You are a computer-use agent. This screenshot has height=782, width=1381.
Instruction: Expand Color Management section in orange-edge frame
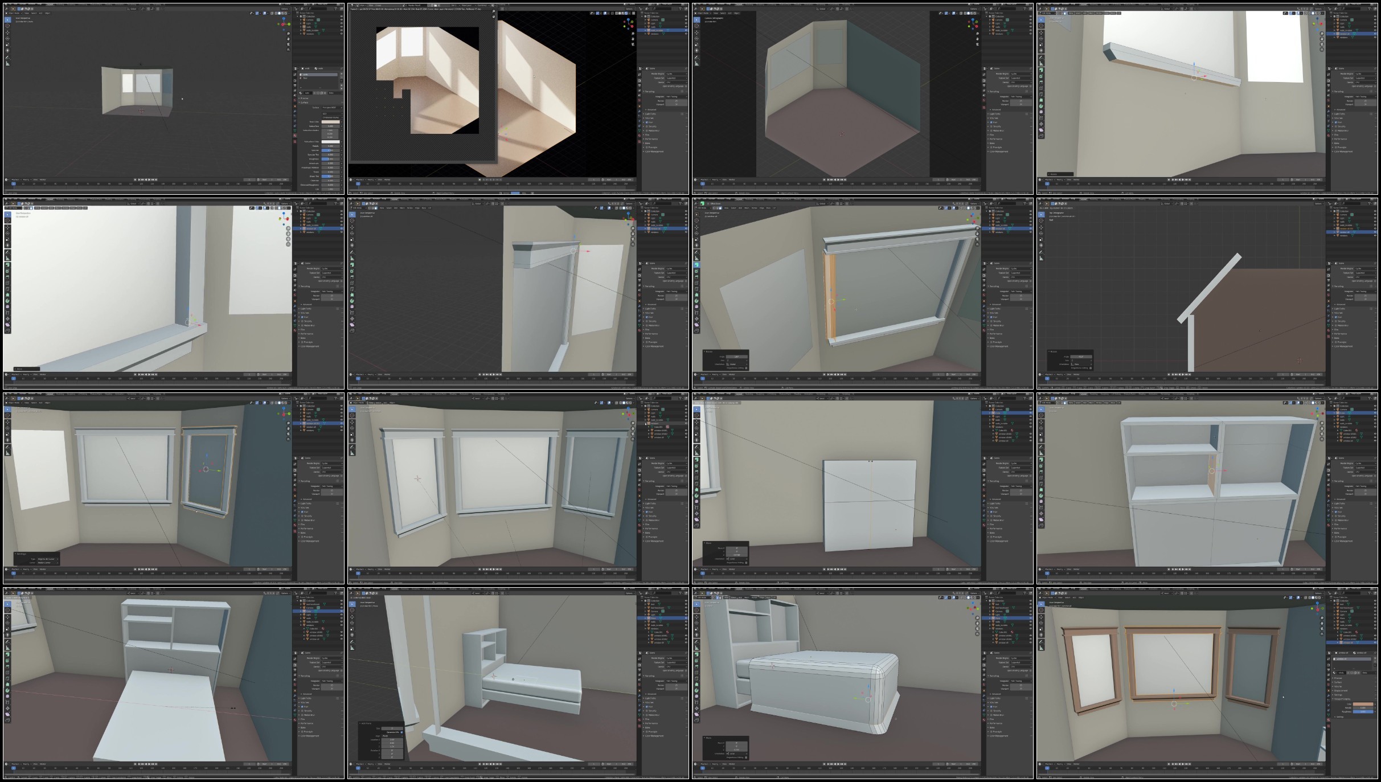[999, 346]
